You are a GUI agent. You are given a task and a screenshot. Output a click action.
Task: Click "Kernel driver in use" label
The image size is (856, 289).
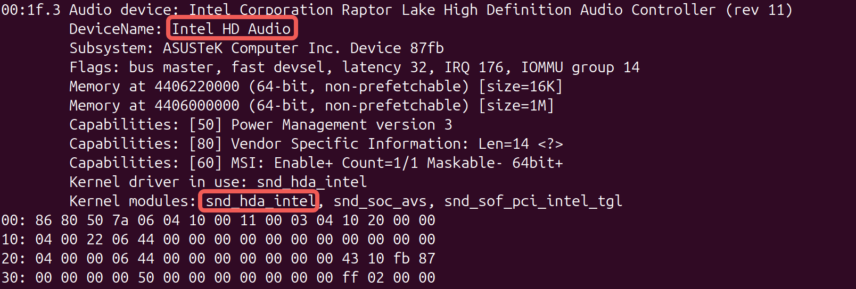[157, 182]
